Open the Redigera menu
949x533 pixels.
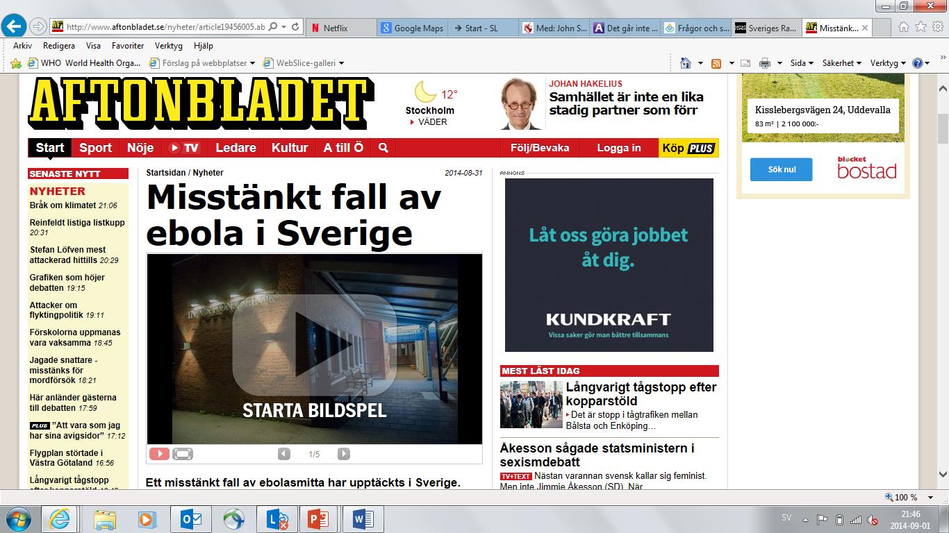(x=59, y=46)
